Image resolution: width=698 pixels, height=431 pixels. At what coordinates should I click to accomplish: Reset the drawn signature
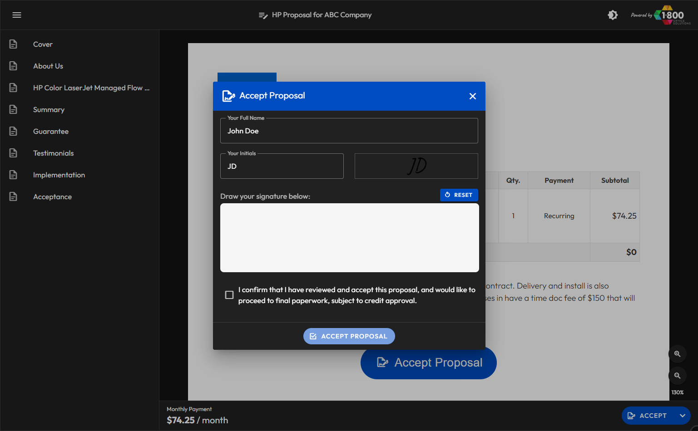(459, 195)
